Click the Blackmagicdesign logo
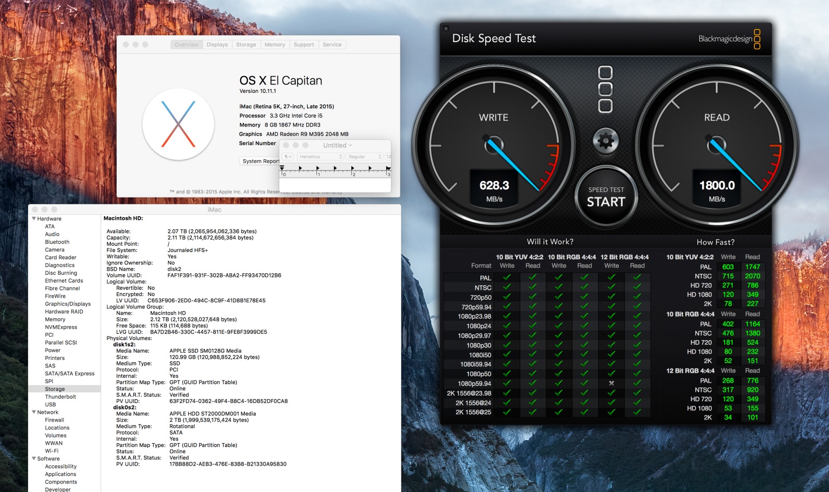 (x=729, y=39)
